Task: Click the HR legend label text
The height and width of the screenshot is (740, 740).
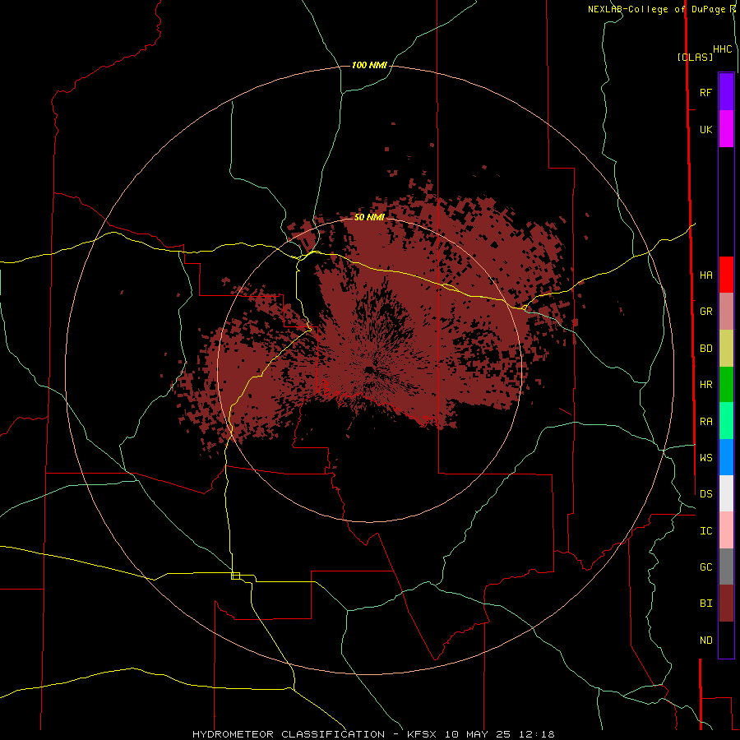Action: coord(706,385)
